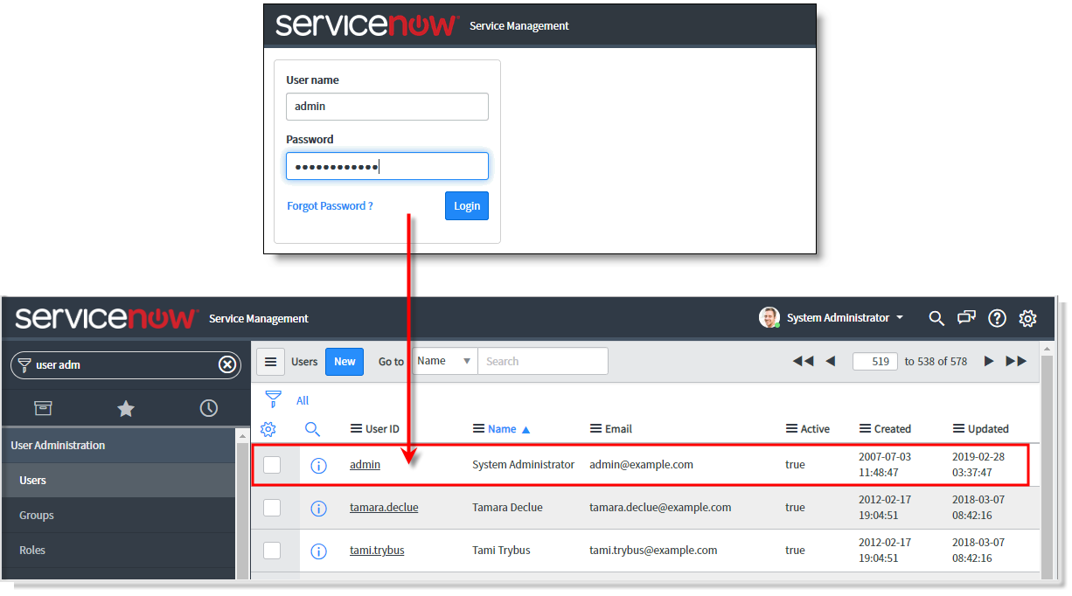This screenshot has height=596, width=1072.
Task: Open the Help question mark icon
Action: click(x=997, y=318)
